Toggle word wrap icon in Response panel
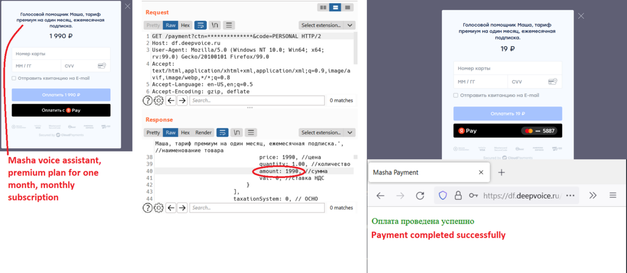The image size is (627, 273). 223,133
